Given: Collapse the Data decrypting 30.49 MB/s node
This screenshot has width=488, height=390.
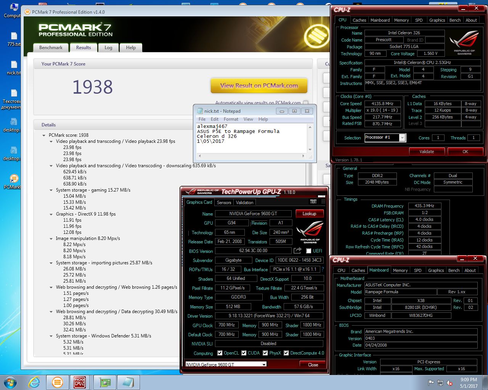Looking at the screenshot, I should (x=51, y=312).
